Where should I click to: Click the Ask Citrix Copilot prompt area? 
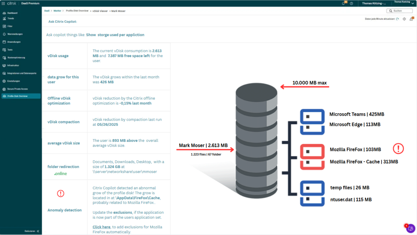click(x=62, y=22)
